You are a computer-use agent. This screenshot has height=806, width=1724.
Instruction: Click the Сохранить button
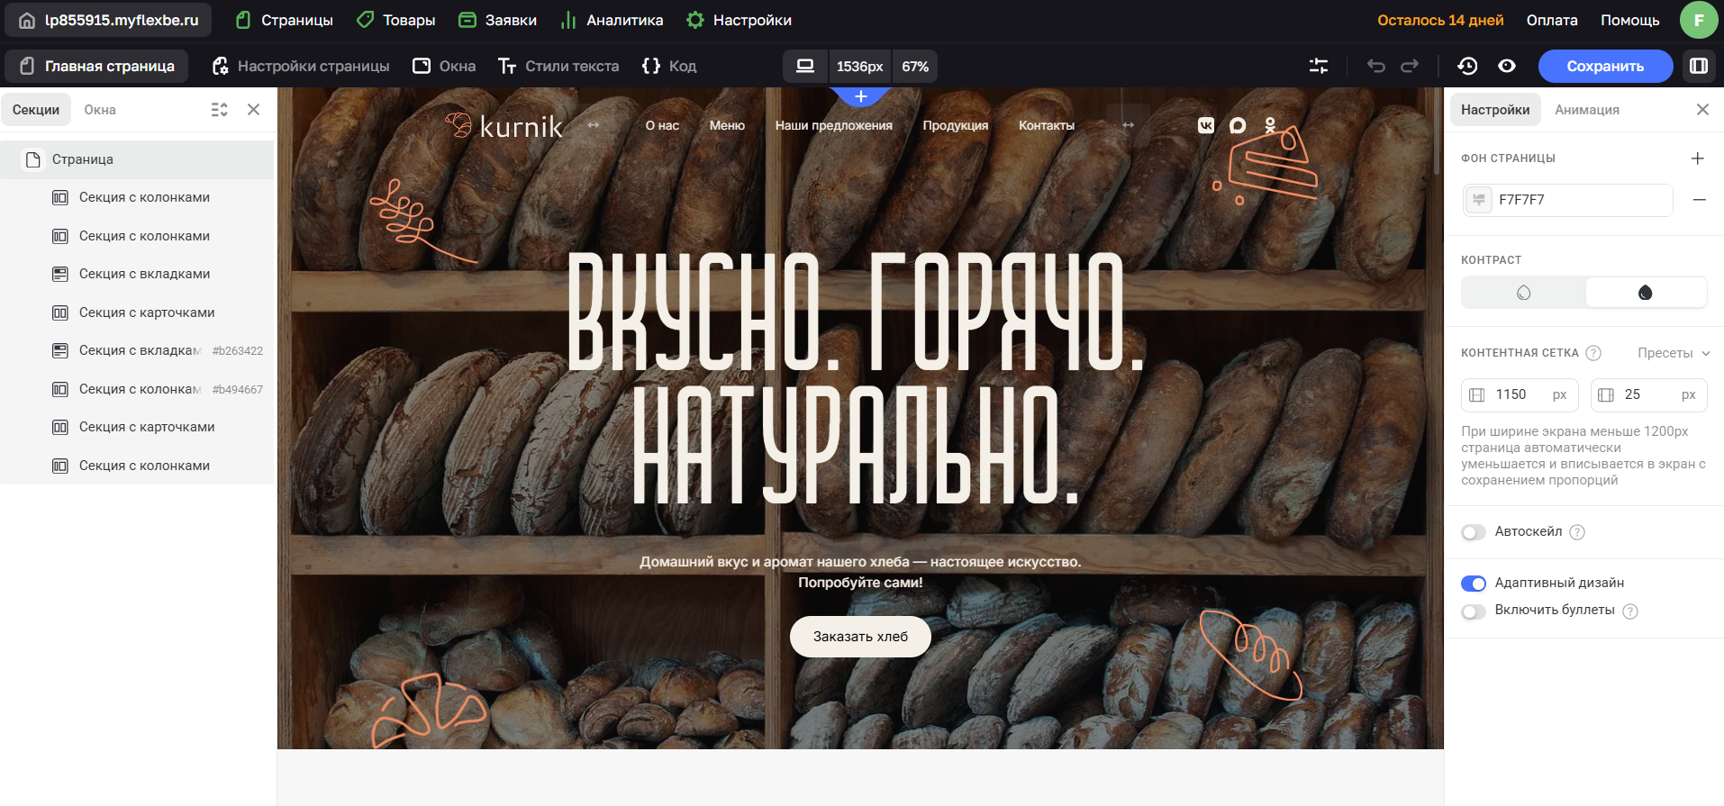[x=1605, y=66]
